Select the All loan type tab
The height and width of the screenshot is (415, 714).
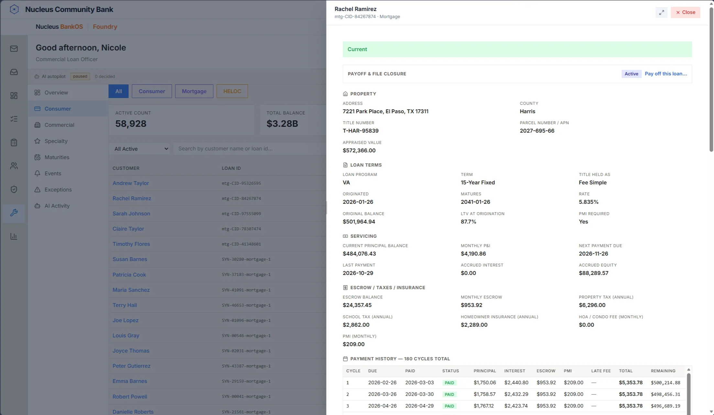pos(118,91)
